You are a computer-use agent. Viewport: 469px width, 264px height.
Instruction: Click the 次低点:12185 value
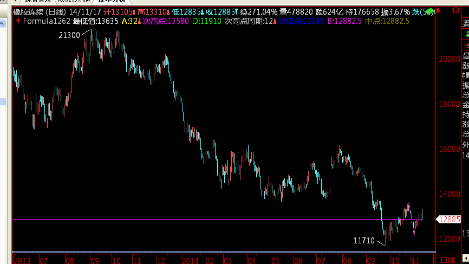[x=301, y=21]
